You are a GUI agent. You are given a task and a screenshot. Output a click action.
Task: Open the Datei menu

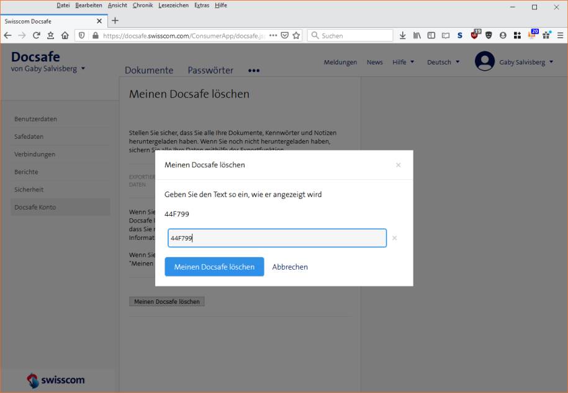point(63,5)
